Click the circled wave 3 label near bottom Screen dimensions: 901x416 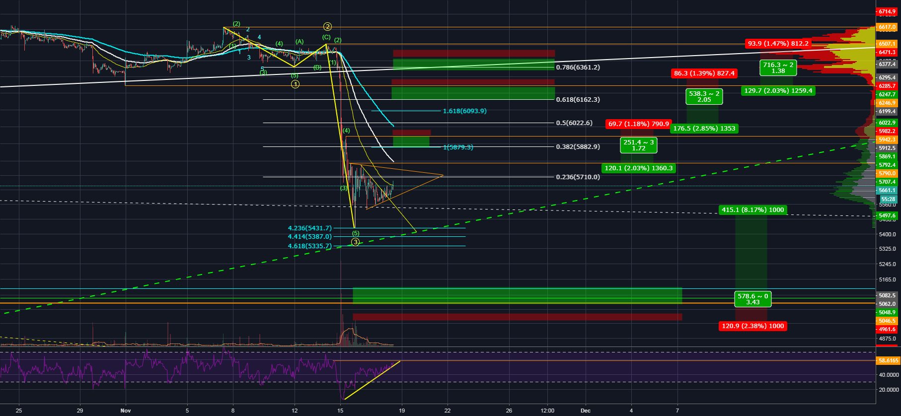(x=355, y=242)
